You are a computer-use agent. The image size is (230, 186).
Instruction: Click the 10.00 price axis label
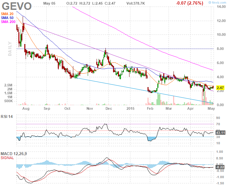221,35
